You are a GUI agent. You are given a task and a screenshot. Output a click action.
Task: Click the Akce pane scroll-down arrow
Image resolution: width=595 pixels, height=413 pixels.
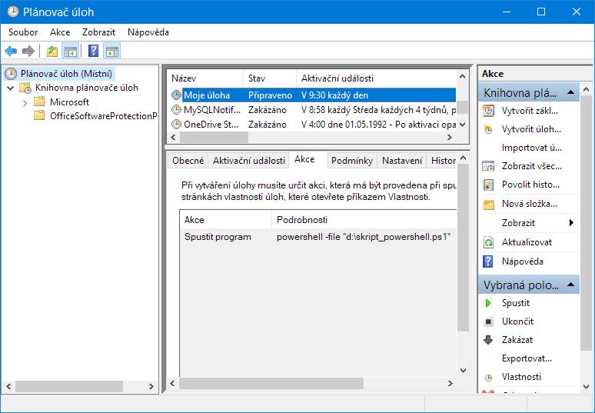pos(587,387)
